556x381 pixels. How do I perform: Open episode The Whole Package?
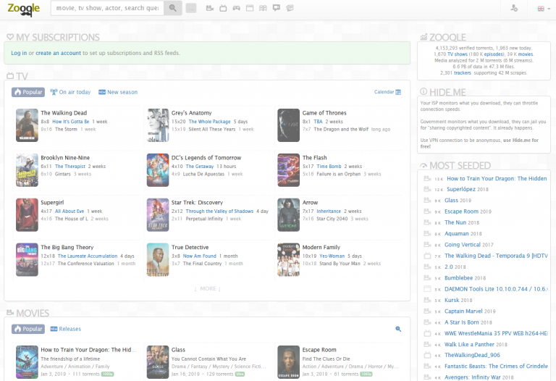[209, 121]
